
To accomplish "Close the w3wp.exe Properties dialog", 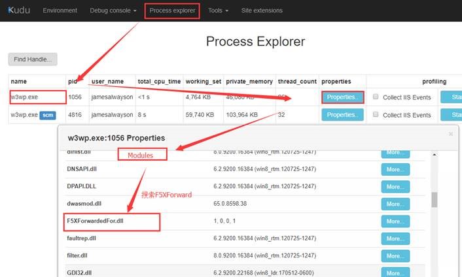I will (x=450, y=133).
